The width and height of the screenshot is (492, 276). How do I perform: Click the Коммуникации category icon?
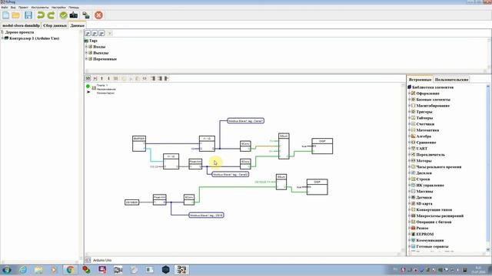click(414, 240)
